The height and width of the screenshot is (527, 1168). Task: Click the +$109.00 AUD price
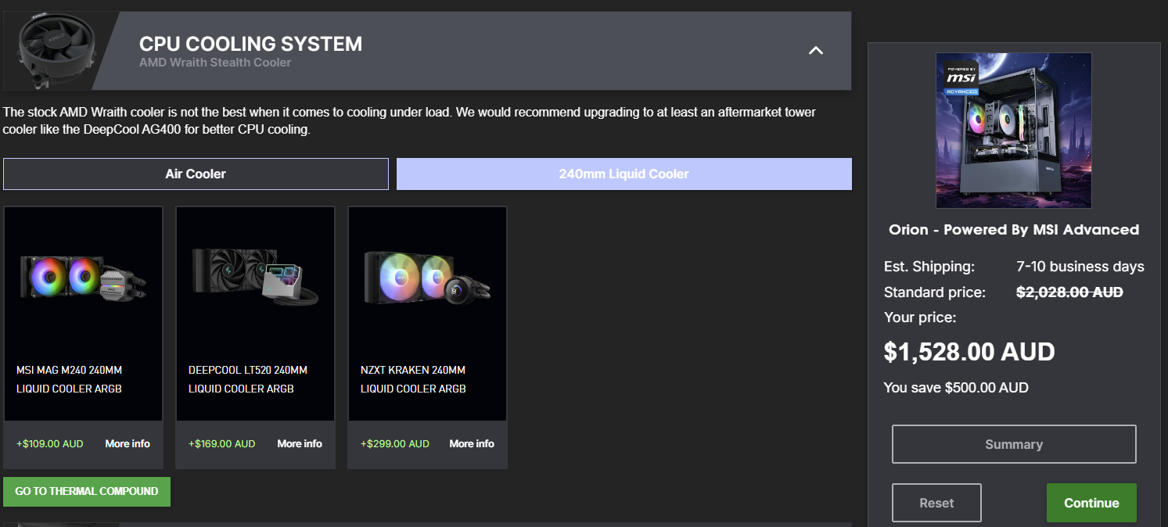[x=50, y=443]
